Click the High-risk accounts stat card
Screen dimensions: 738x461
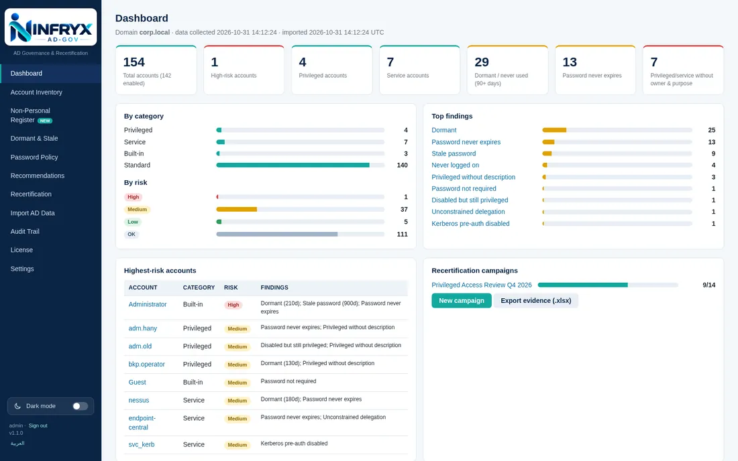click(x=244, y=70)
